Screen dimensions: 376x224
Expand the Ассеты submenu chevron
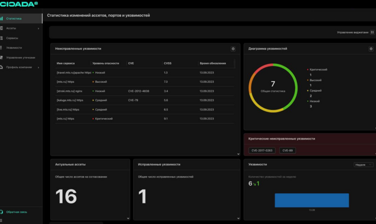point(38,29)
